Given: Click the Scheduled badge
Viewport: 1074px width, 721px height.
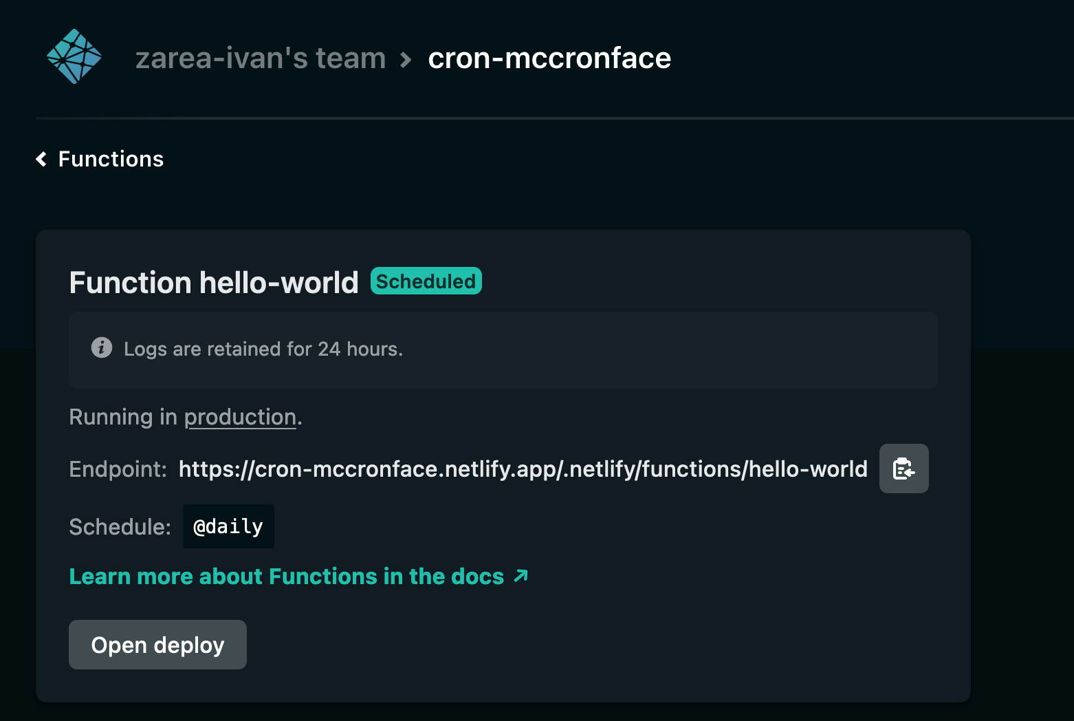Looking at the screenshot, I should pyautogui.click(x=426, y=281).
